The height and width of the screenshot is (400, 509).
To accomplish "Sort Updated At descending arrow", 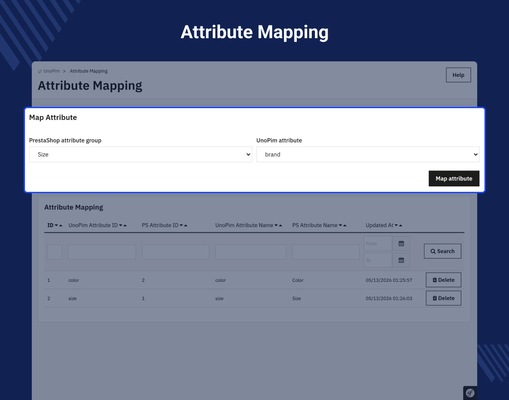I will pos(396,225).
